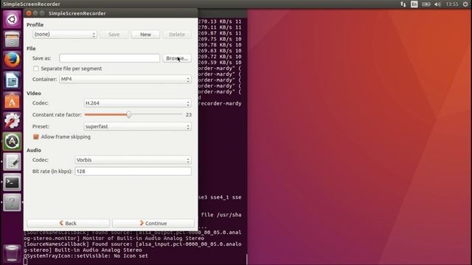Click the Profile section heading
This screenshot has width=472, height=265.
35,24
